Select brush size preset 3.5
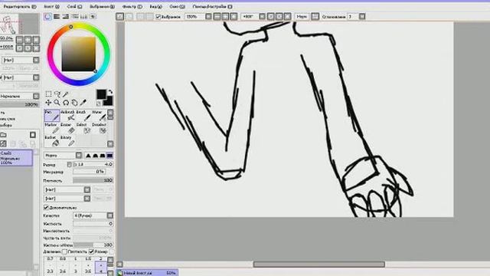The height and width of the screenshot is (276, 490). pyautogui.click(x=88, y=271)
